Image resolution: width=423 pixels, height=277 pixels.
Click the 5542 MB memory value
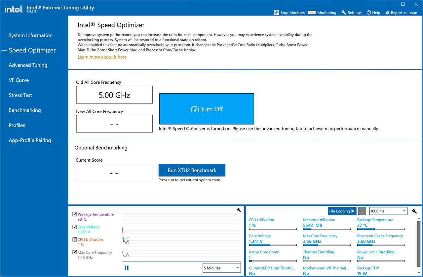313,225
